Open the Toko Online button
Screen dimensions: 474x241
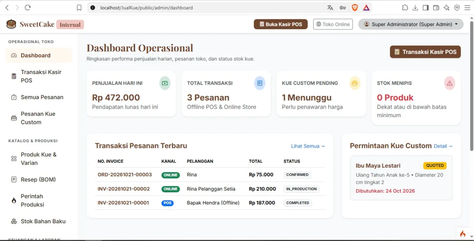tap(333, 24)
